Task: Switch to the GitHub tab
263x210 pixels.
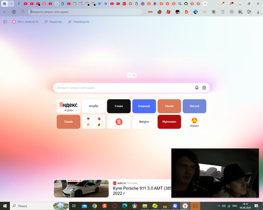Action: pyautogui.click(x=186, y=4)
